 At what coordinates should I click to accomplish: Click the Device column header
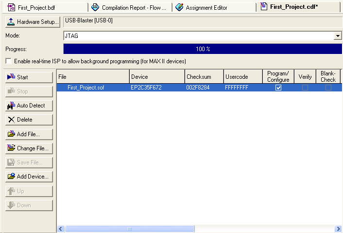(156, 77)
